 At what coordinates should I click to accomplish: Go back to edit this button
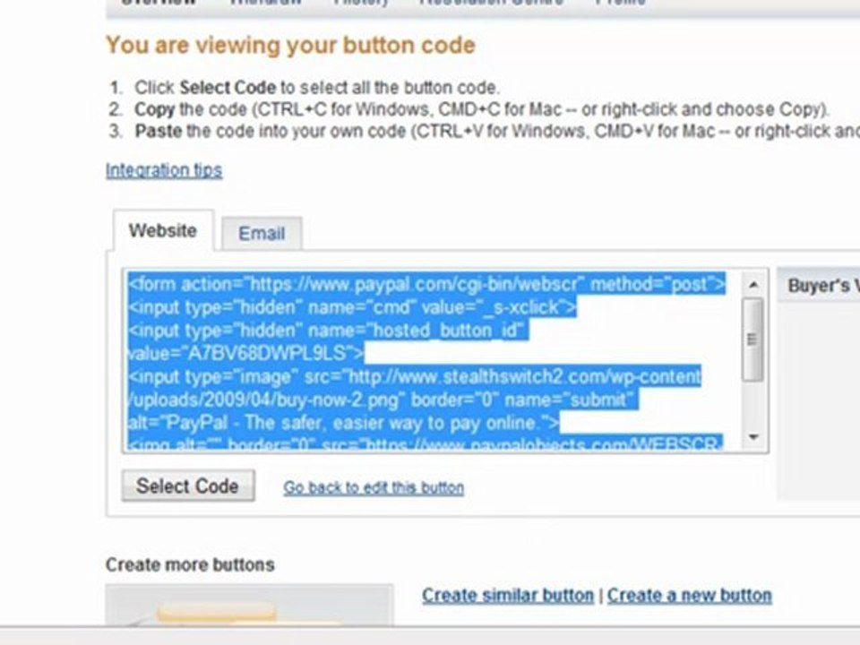[x=374, y=487]
